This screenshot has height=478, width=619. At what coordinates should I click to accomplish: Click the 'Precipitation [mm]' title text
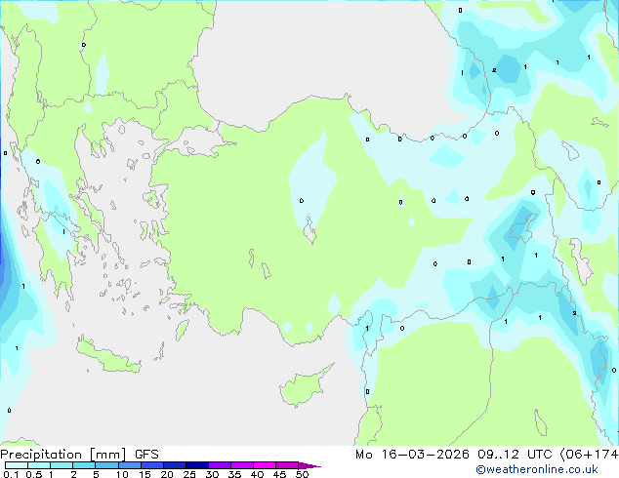63,455
